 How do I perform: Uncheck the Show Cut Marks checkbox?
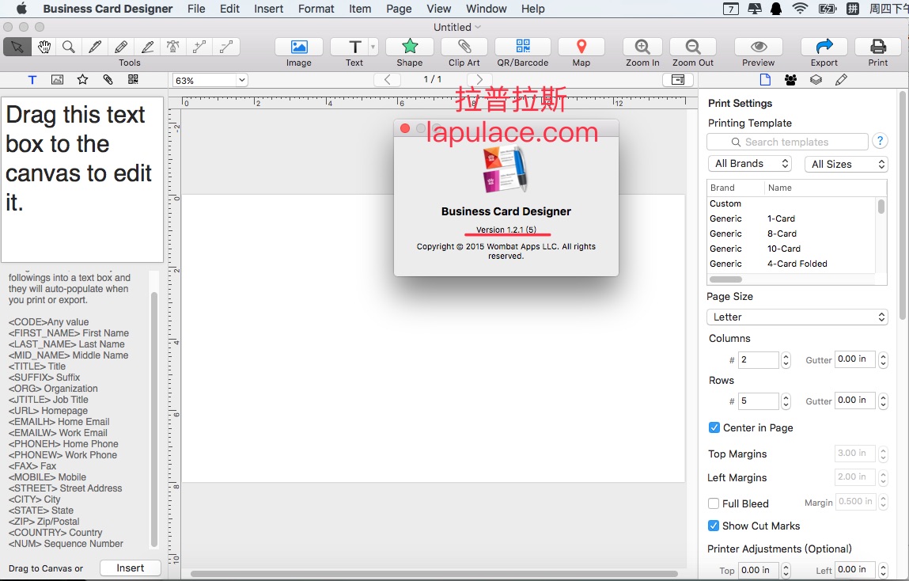(714, 526)
